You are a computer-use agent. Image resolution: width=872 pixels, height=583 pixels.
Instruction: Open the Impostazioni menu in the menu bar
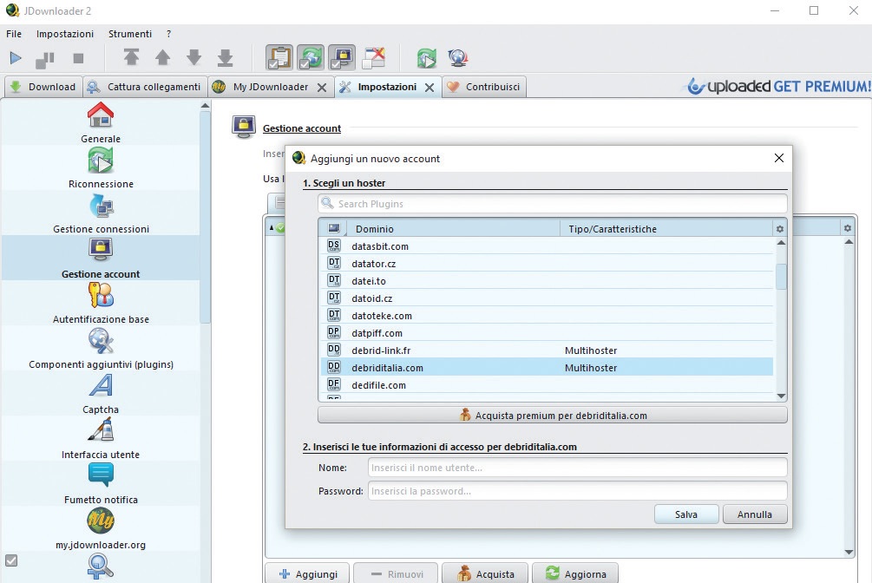tap(65, 34)
